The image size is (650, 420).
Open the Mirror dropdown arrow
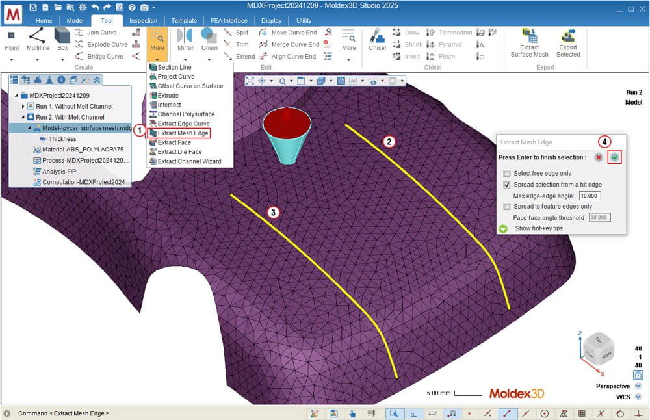185,60
